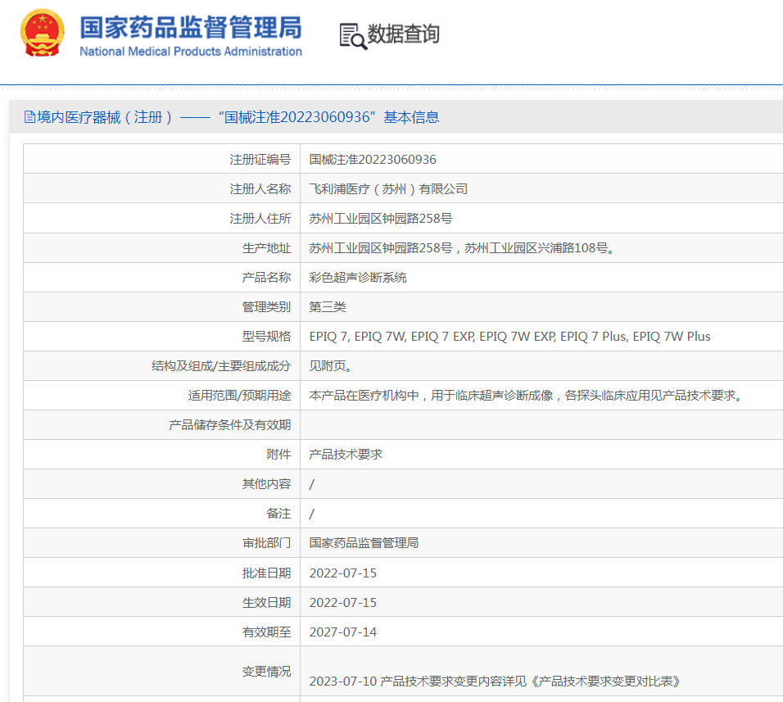Image resolution: width=783 pixels, height=702 pixels.
Task: Open 国家药品监督管理局 header title
Action: tap(191, 27)
